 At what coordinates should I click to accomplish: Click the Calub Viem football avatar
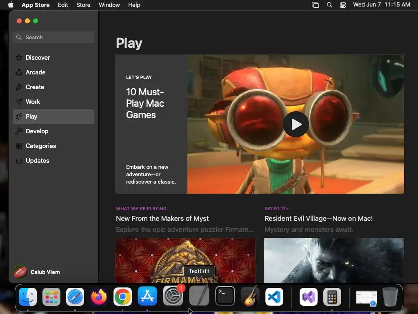click(x=20, y=272)
